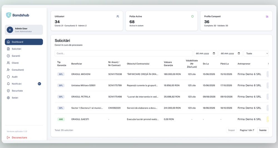The height and width of the screenshot is (148, 278).
Task: Click the Valoare Garanție column header
Action: pyautogui.click(x=168, y=64)
